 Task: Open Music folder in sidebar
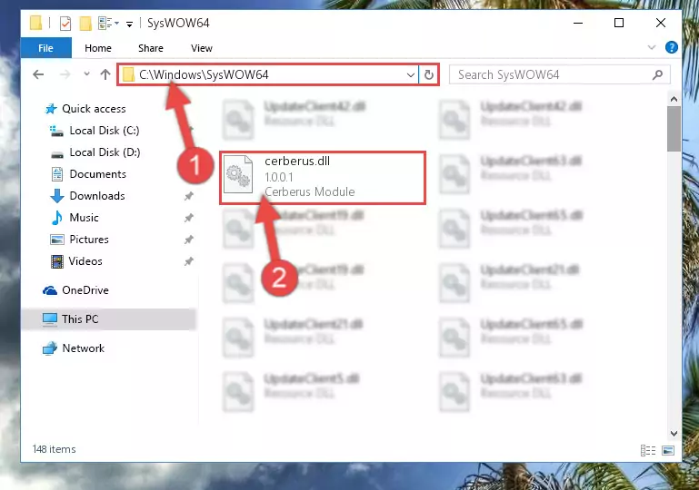pos(84,218)
